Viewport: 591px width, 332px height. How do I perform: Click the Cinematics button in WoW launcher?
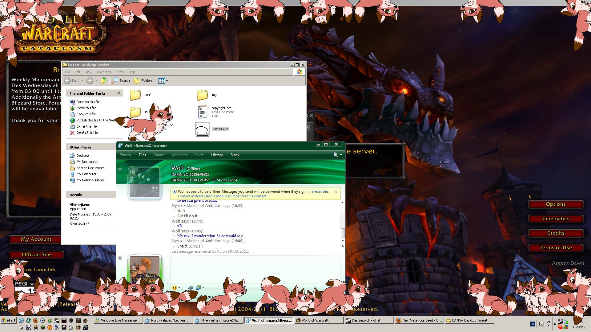click(556, 219)
